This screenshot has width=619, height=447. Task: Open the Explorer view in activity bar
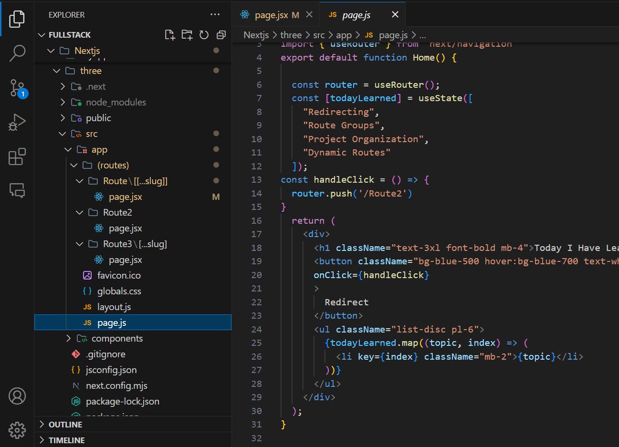17,19
